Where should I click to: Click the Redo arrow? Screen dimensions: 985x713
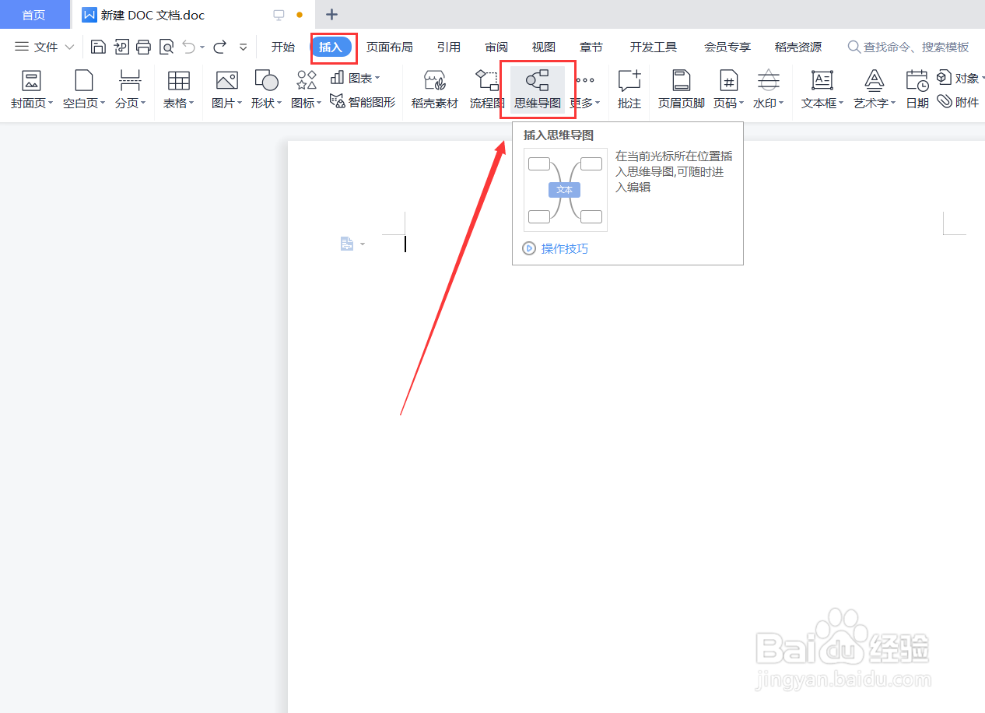pos(220,47)
